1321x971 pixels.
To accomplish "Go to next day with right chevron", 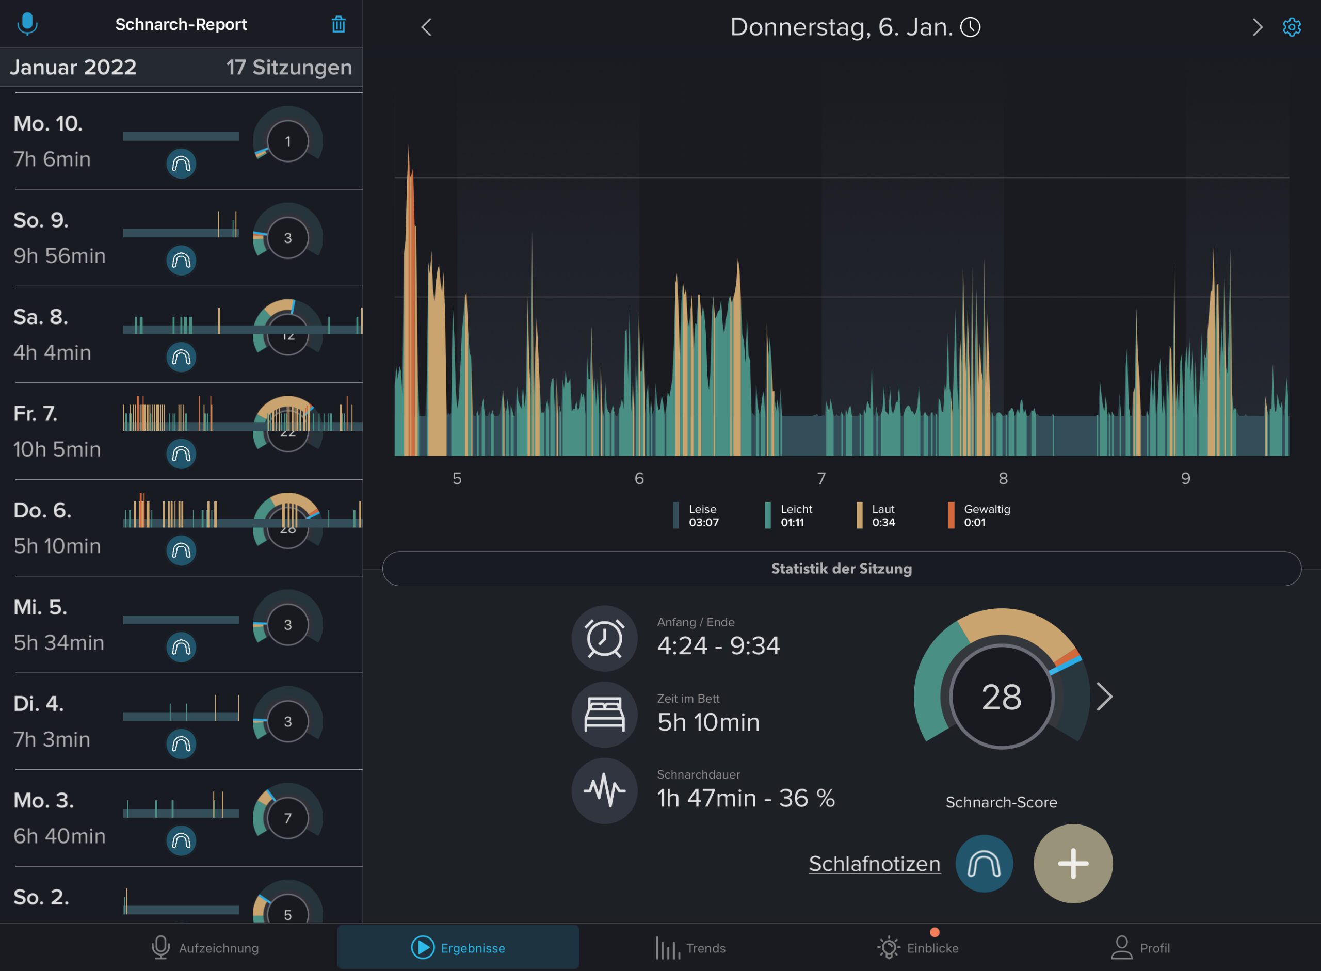I will point(1257,27).
